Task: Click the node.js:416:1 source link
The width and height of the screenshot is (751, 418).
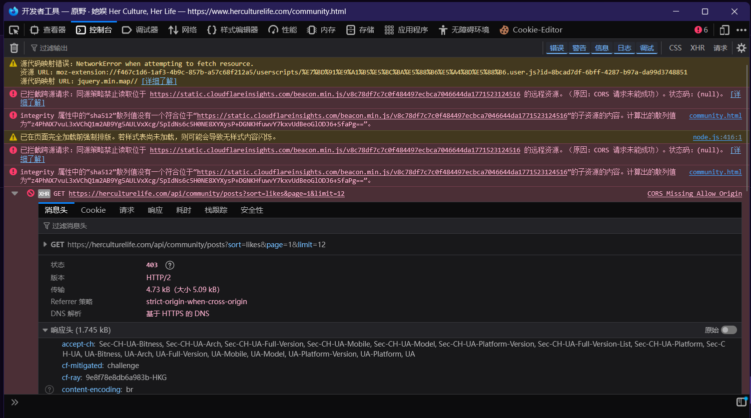Action: (x=717, y=137)
